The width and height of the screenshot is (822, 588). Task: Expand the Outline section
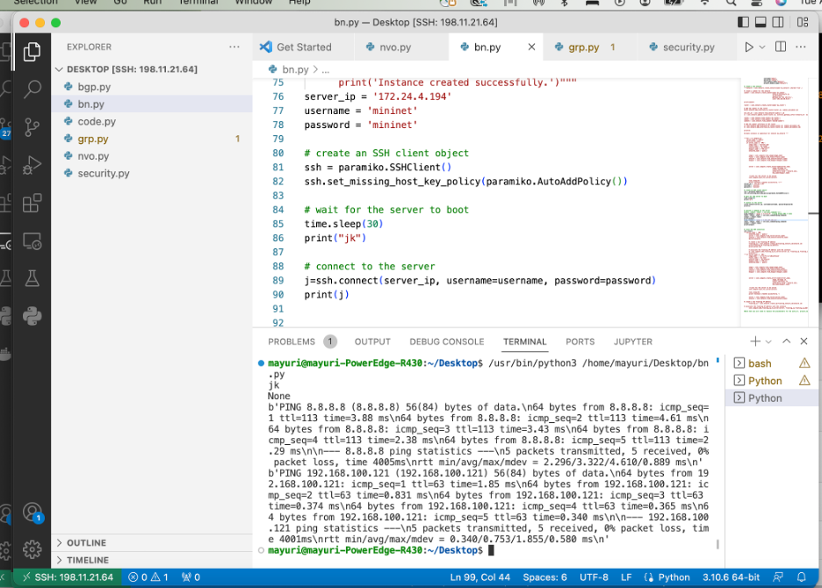(x=152, y=543)
